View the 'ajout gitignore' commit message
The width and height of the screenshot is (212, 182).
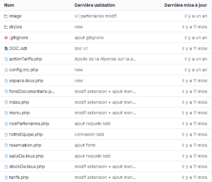(89, 38)
